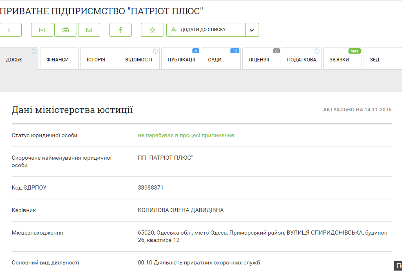Image resolution: width=402 pixels, height=271 pixels.
Task: Share the company page on Facebook
Action: coord(121,30)
